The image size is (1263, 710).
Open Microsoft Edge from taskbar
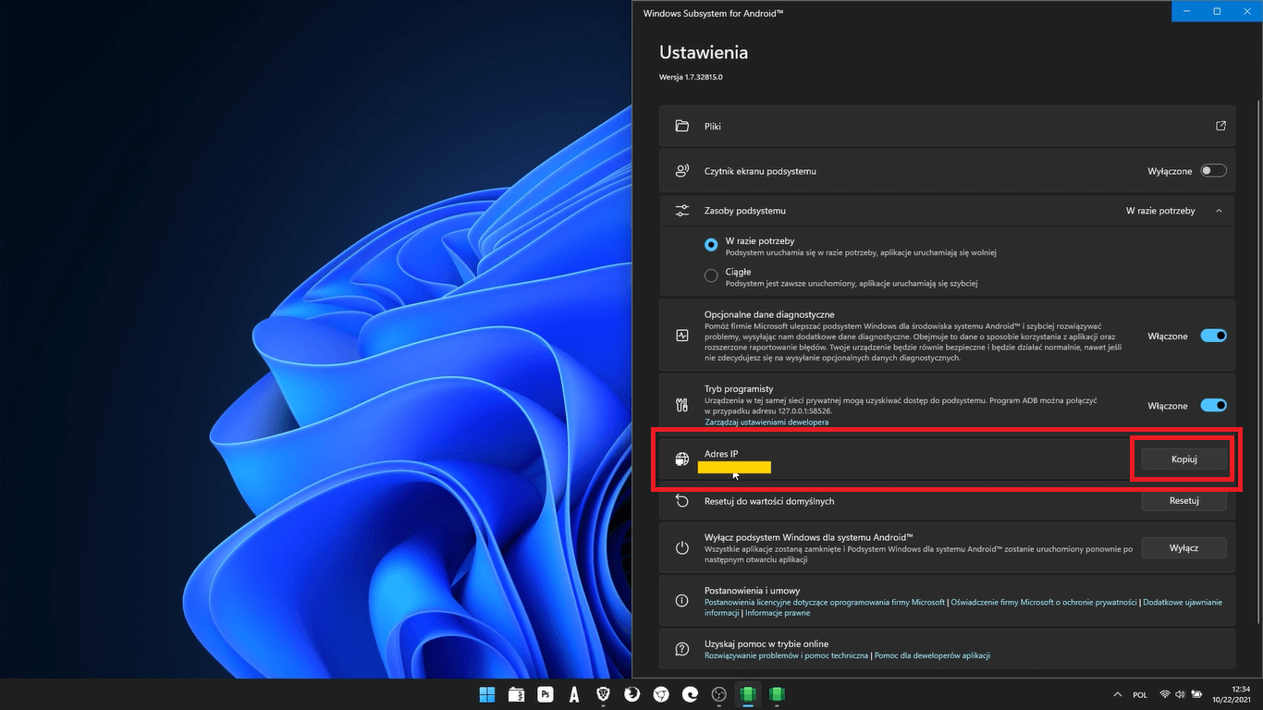[x=690, y=694]
